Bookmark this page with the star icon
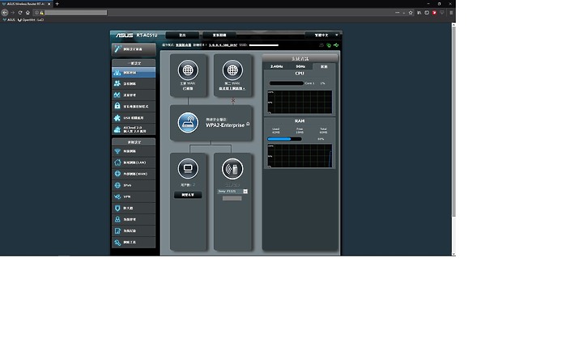583x342 pixels. 411,12
